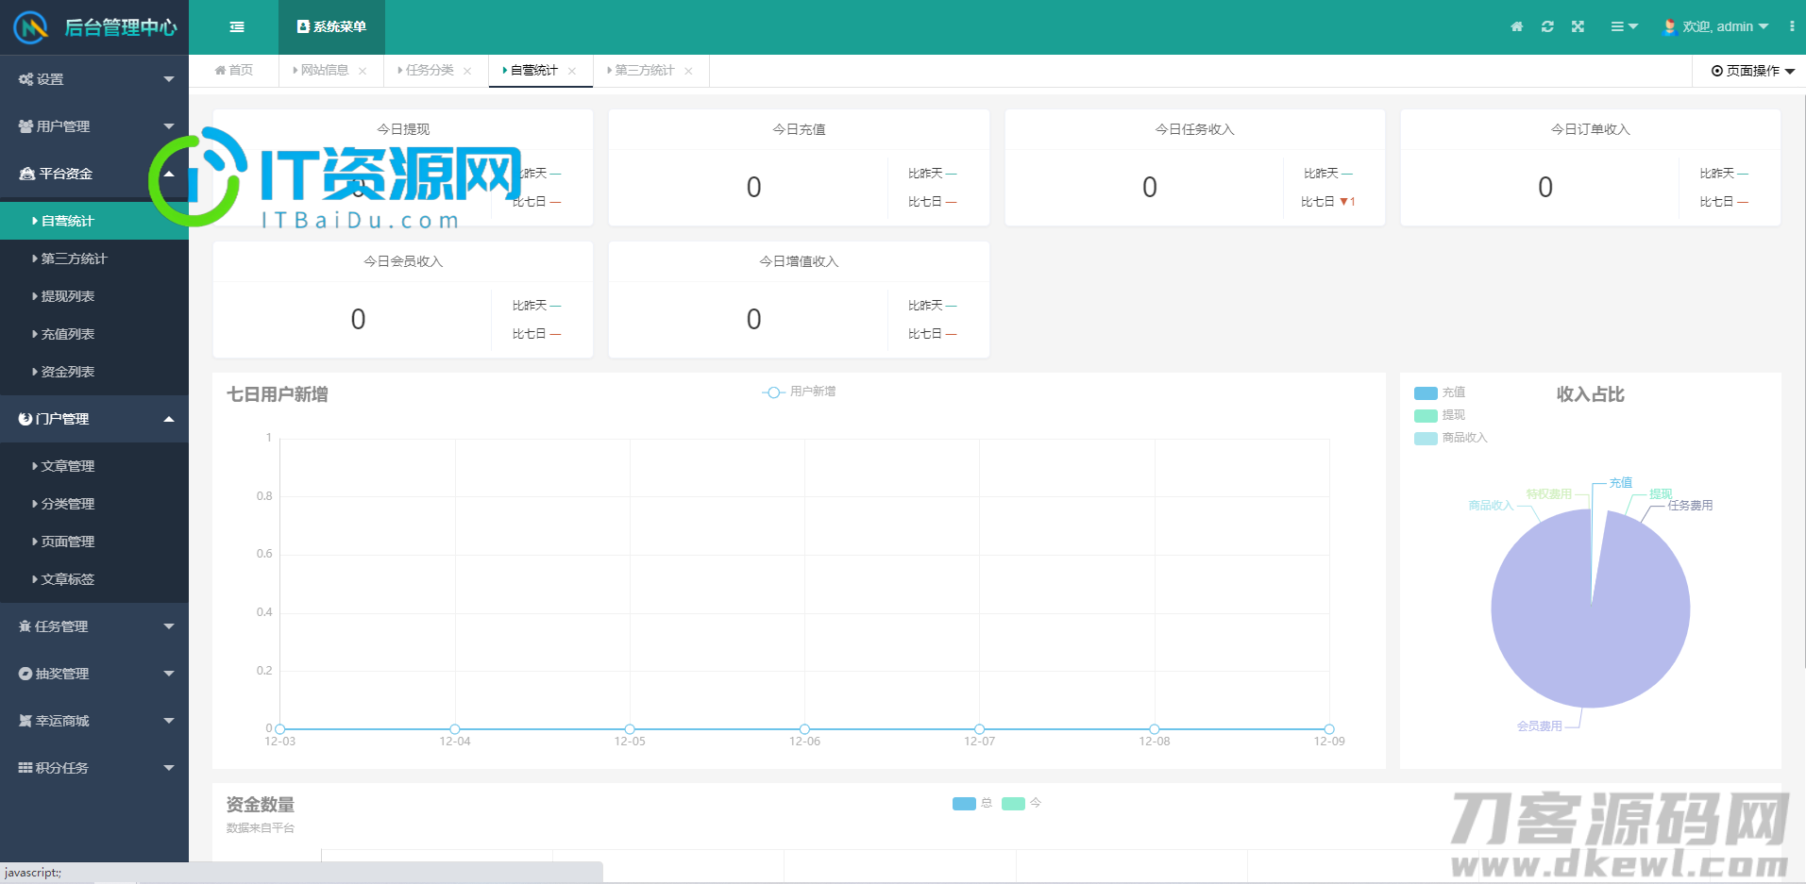The image size is (1806, 884).
Task: Toggle 商品收入 legend swatch in 收入占比
Action: click(x=1426, y=439)
